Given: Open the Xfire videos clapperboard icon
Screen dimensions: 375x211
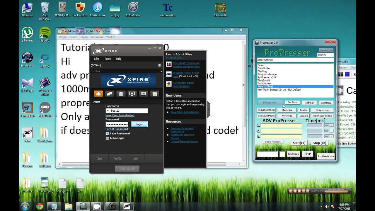Looking at the screenshot, I should point(155,93).
